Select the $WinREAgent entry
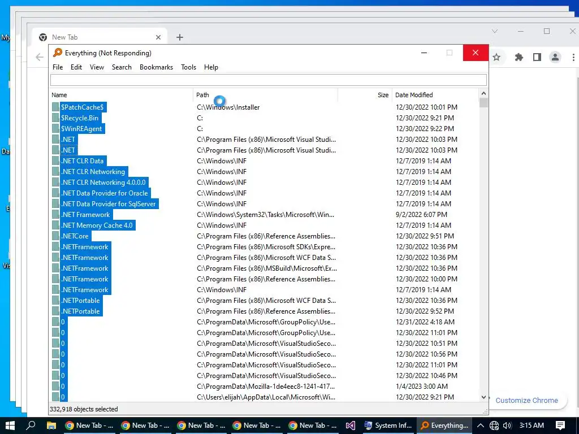Screen dimensions: 579x434 (x=81, y=129)
